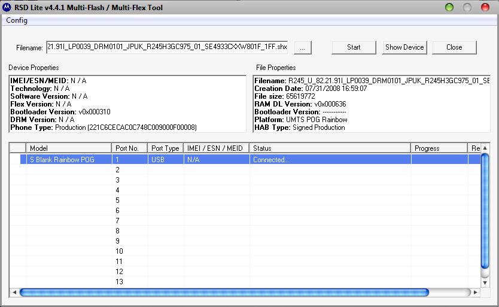The height and width of the screenshot is (307, 499).
Task: Click the Connected... status cell
Action: [330, 159]
